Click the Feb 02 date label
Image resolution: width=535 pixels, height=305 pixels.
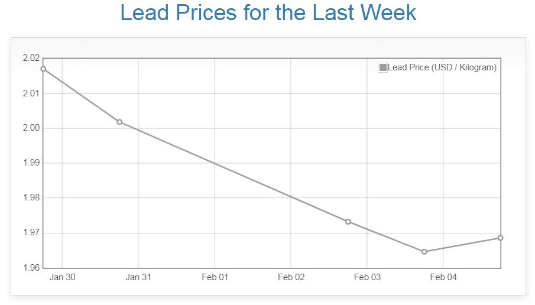tap(291, 277)
